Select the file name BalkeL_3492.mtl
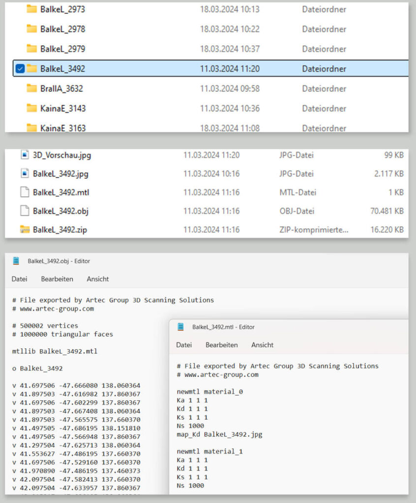416x503 pixels. click(x=61, y=193)
